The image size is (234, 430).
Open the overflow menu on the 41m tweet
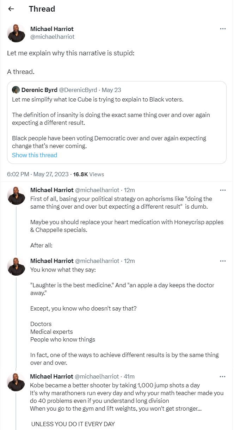(223, 376)
